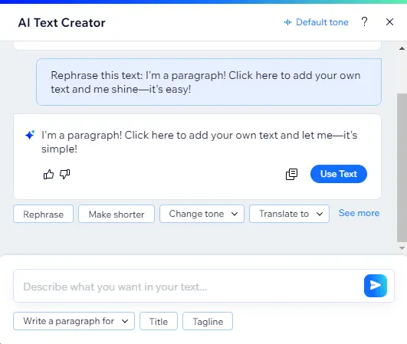Click the scrollbar down arrow
This screenshot has width=407, height=344.
click(x=402, y=248)
